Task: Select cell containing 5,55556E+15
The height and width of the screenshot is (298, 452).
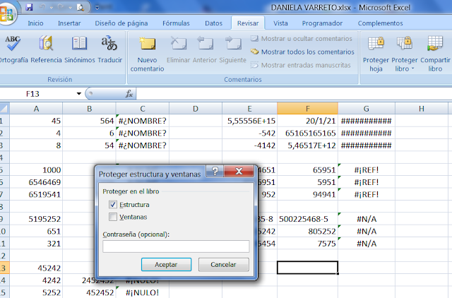Action: coord(249,121)
